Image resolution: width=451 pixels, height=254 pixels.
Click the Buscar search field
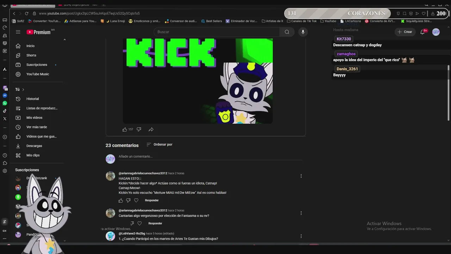click(x=217, y=32)
